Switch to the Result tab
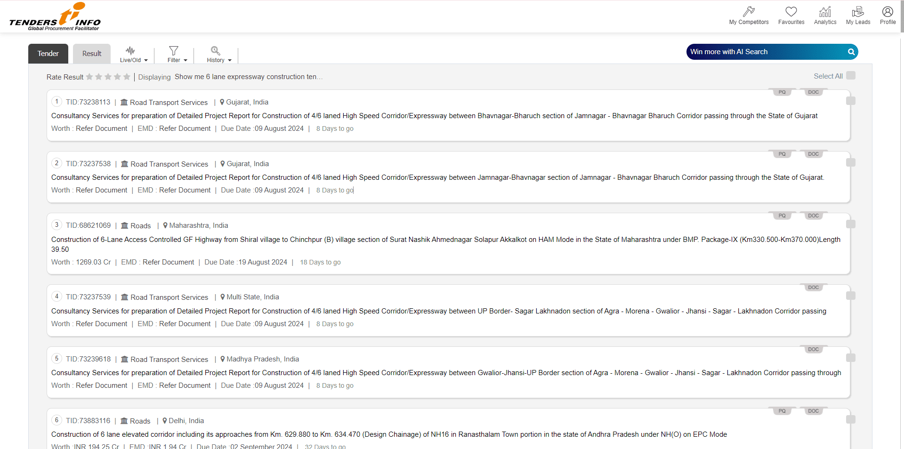The width and height of the screenshot is (904, 449). (x=92, y=54)
